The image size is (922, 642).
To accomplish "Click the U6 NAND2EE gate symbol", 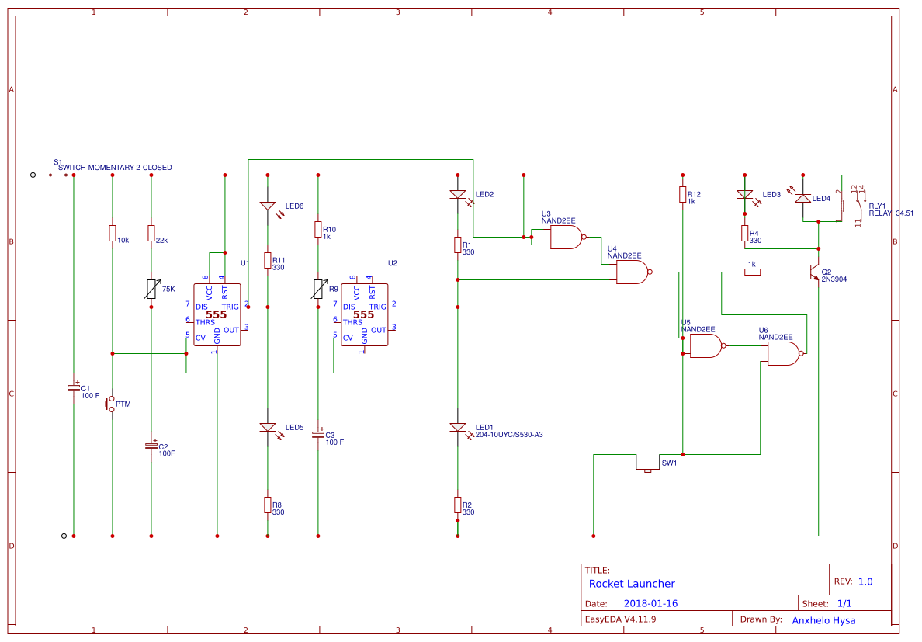I will coord(782,352).
